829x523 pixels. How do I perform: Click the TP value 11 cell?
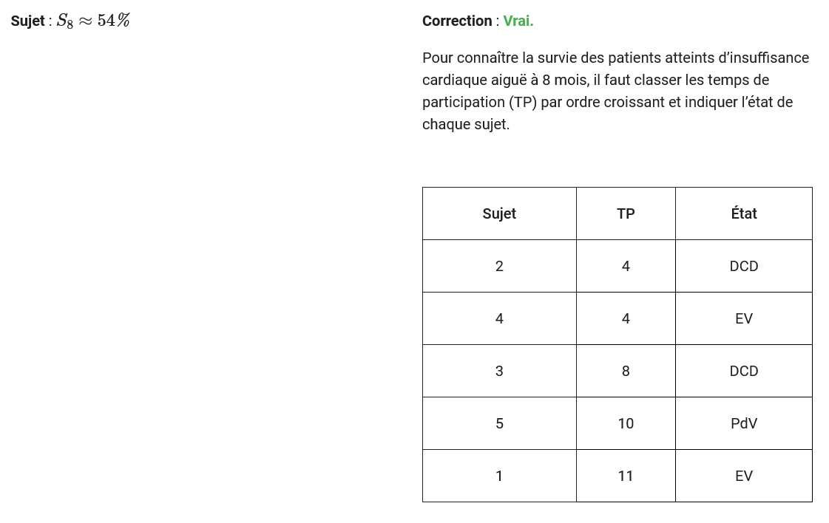[626, 476]
